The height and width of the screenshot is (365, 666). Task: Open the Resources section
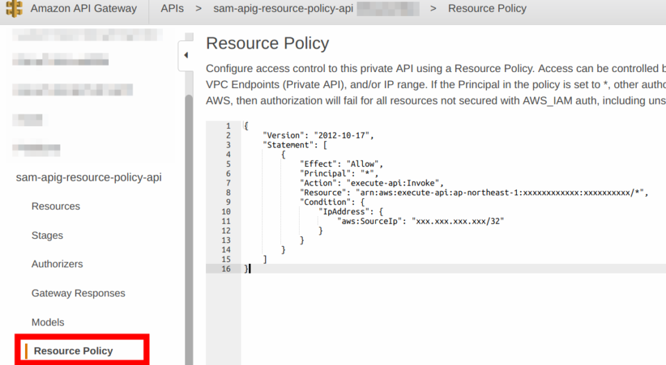pos(55,206)
